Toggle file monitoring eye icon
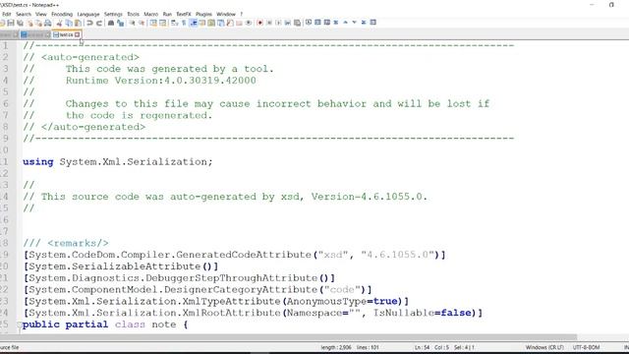The height and width of the screenshot is (354, 629). (249, 23)
